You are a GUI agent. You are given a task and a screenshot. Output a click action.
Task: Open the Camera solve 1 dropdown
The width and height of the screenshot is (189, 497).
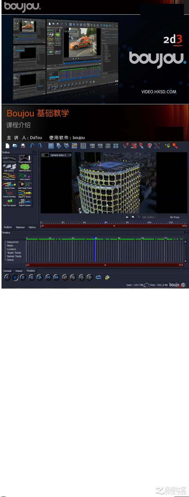tap(61, 155)
